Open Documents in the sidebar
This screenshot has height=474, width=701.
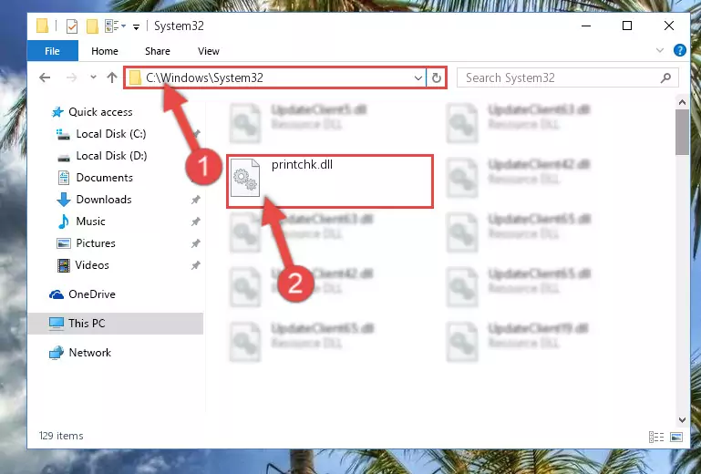pyautogui.click(x=104, y=178)
